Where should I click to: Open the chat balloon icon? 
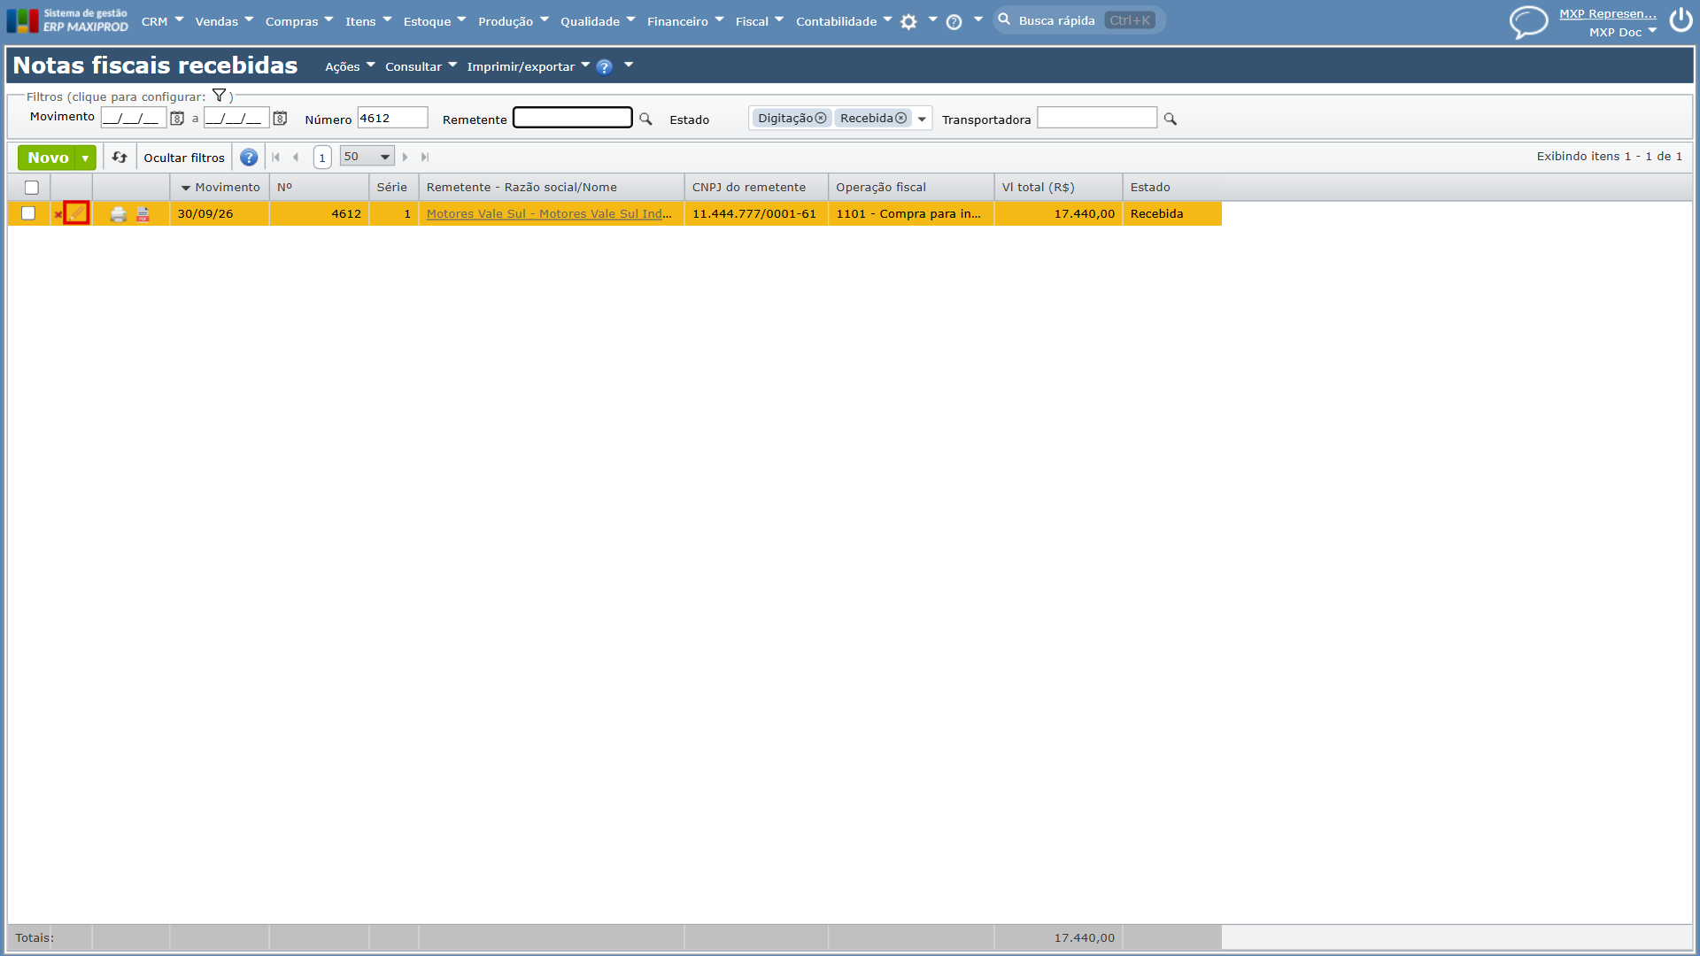pyautogui.click(x=1528, y=22)
